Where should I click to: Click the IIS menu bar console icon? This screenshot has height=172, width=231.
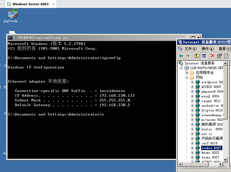click(x=180, y=49)
